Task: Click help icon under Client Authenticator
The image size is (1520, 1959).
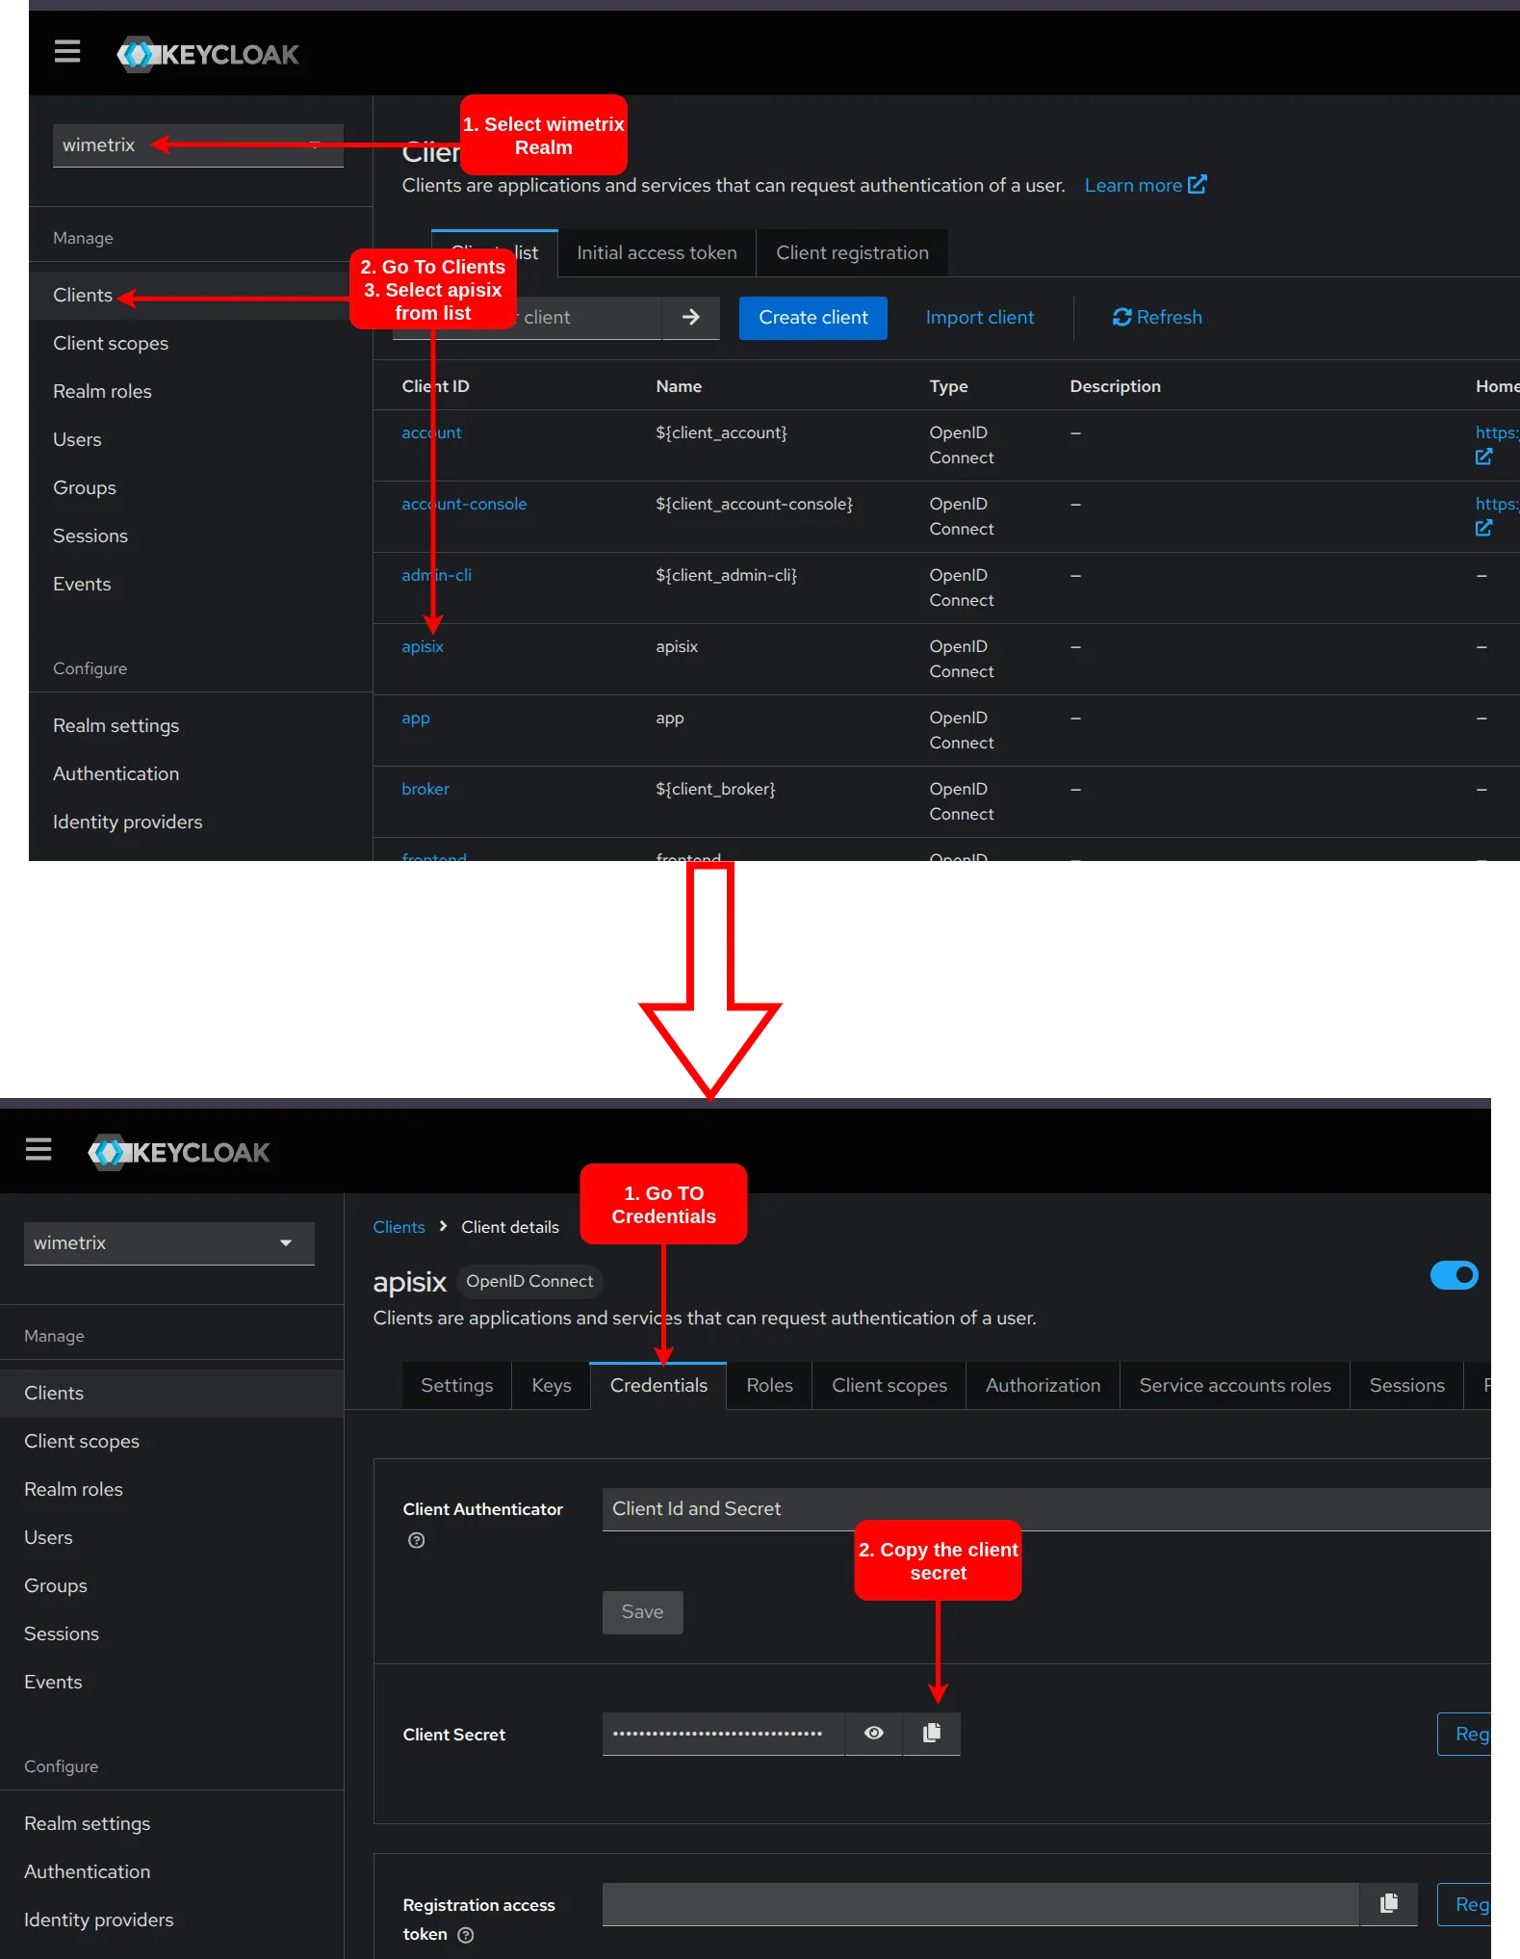Action: pyautogui.click(x=417, y=1540)
